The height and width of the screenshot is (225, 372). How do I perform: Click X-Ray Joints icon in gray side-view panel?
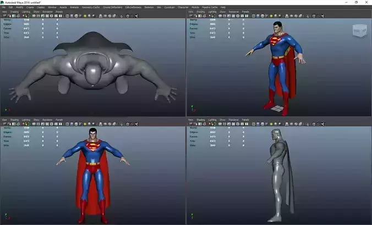pyautogui.click(x=322, y=123)
